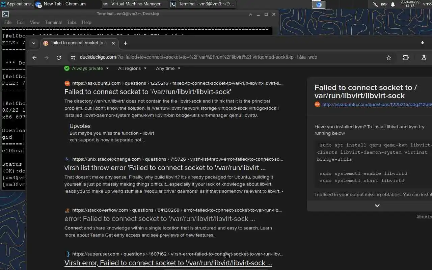Open the askubuntu link in answer panel
432x270 pixels.
coord(377,105)
